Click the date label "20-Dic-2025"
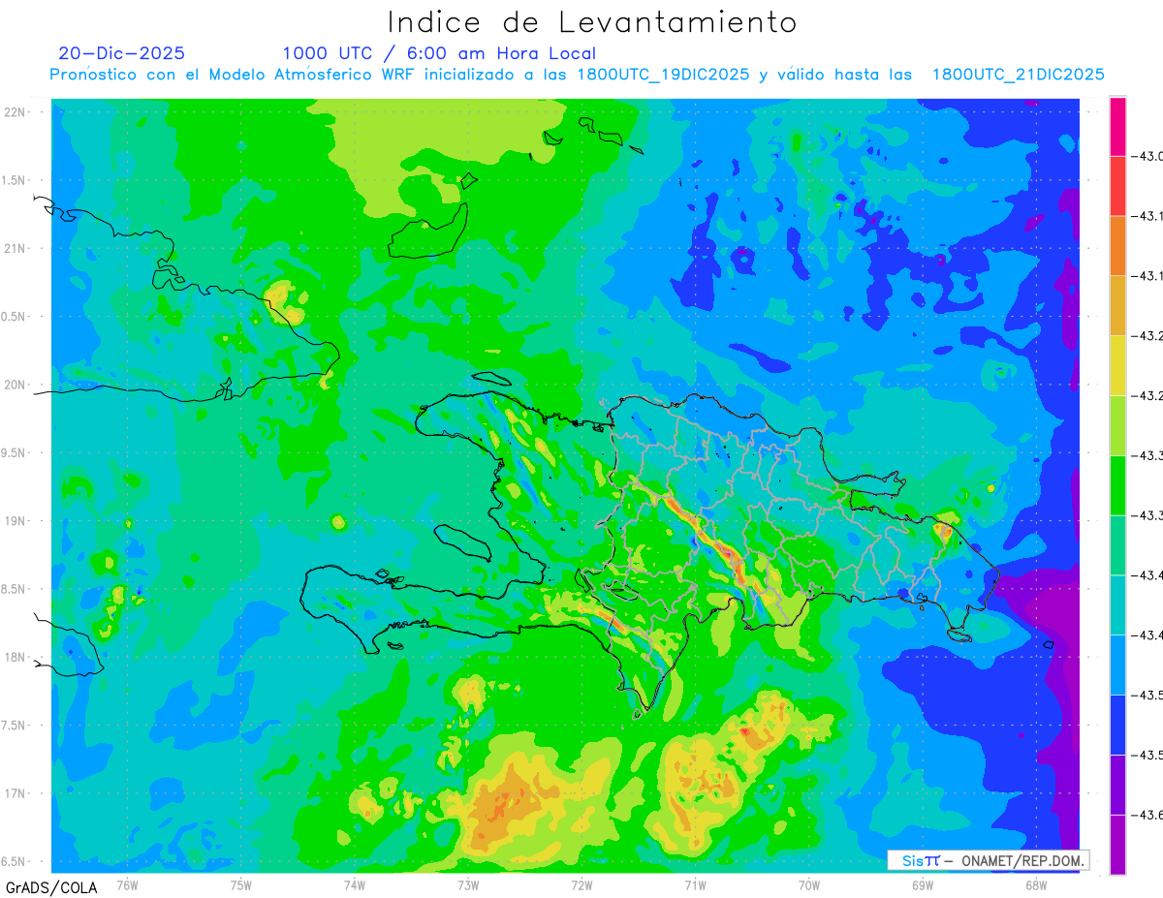Image resolution: width=1163 pixels, height=898 pixels. [x=121, y=53]
